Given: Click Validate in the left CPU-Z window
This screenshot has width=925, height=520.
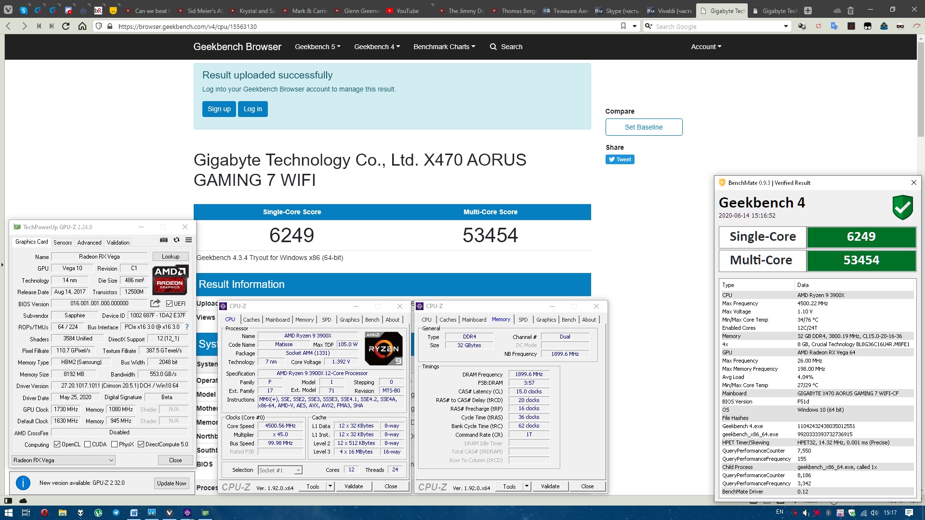Looking at the screenshot, I should [x=354, y=486].
